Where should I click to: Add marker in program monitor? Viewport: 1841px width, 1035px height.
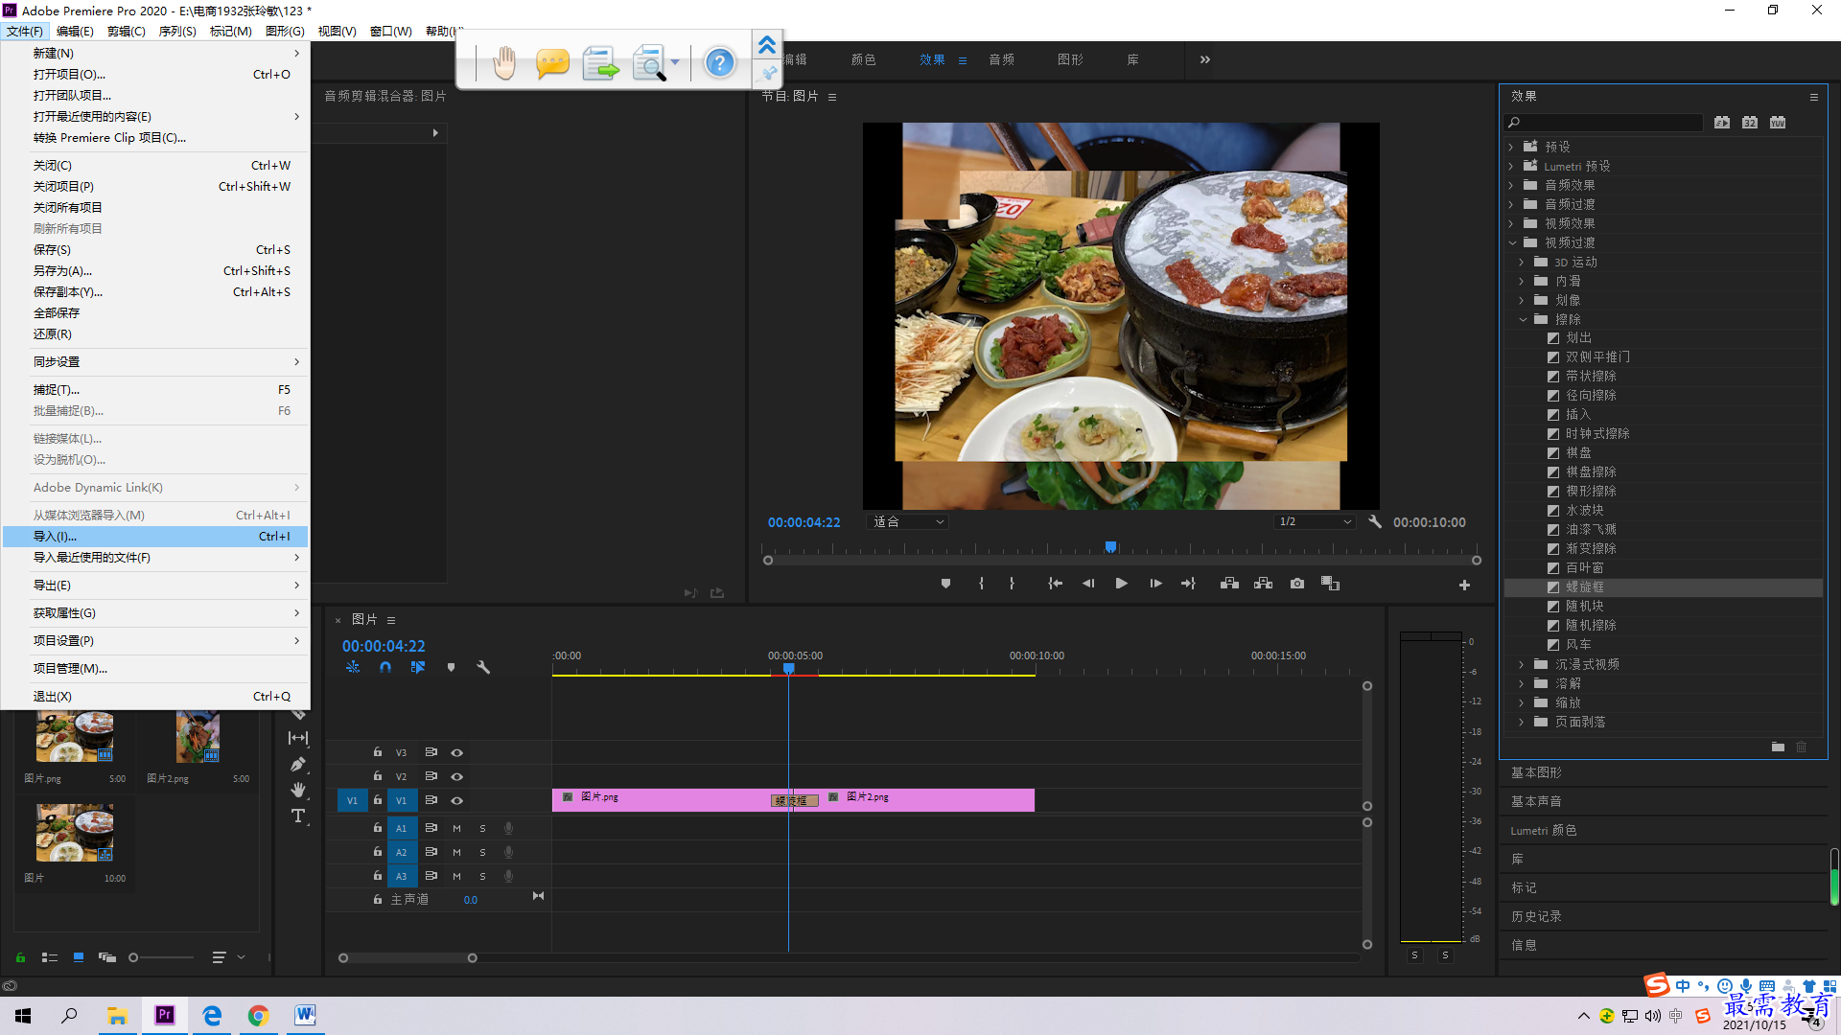coord(945,584)
